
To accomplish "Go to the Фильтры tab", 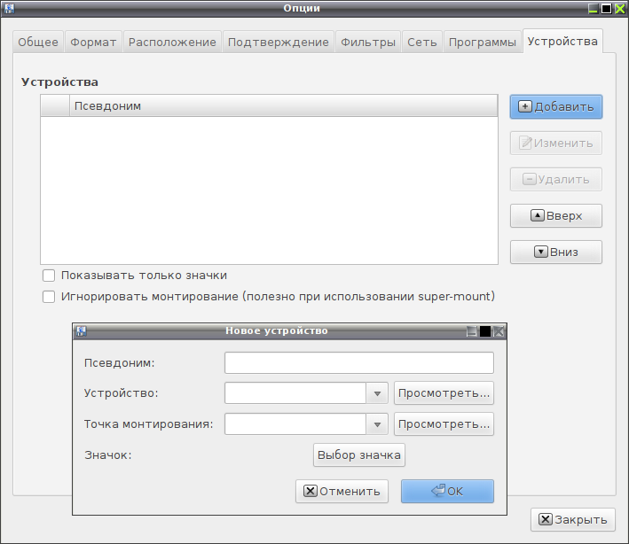I will point(368,42).
